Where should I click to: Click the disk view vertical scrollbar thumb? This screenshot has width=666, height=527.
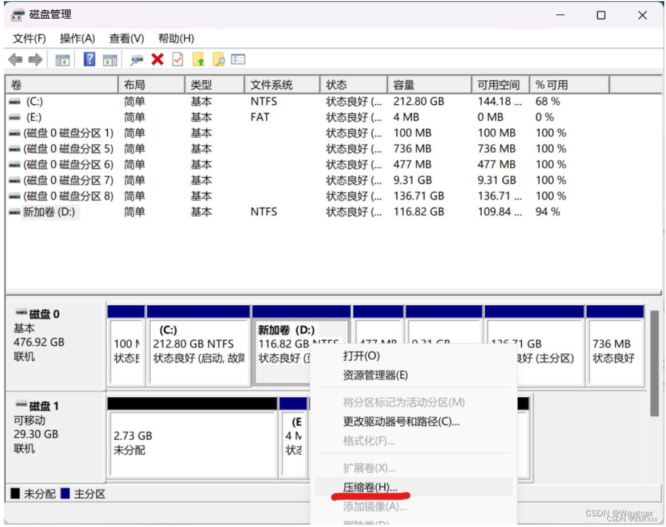pos(654,363)
